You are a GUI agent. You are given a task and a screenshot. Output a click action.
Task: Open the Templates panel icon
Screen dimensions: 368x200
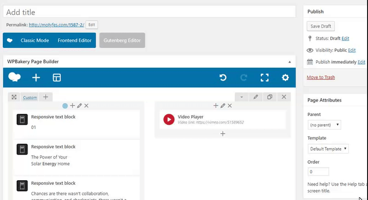coord(57,77)
